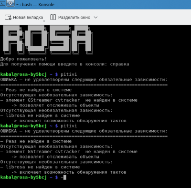Click the line "Для получения помощи введите в консоли: справка"
Viewport: 191px width, 188px height.
[x=64, y=64]
